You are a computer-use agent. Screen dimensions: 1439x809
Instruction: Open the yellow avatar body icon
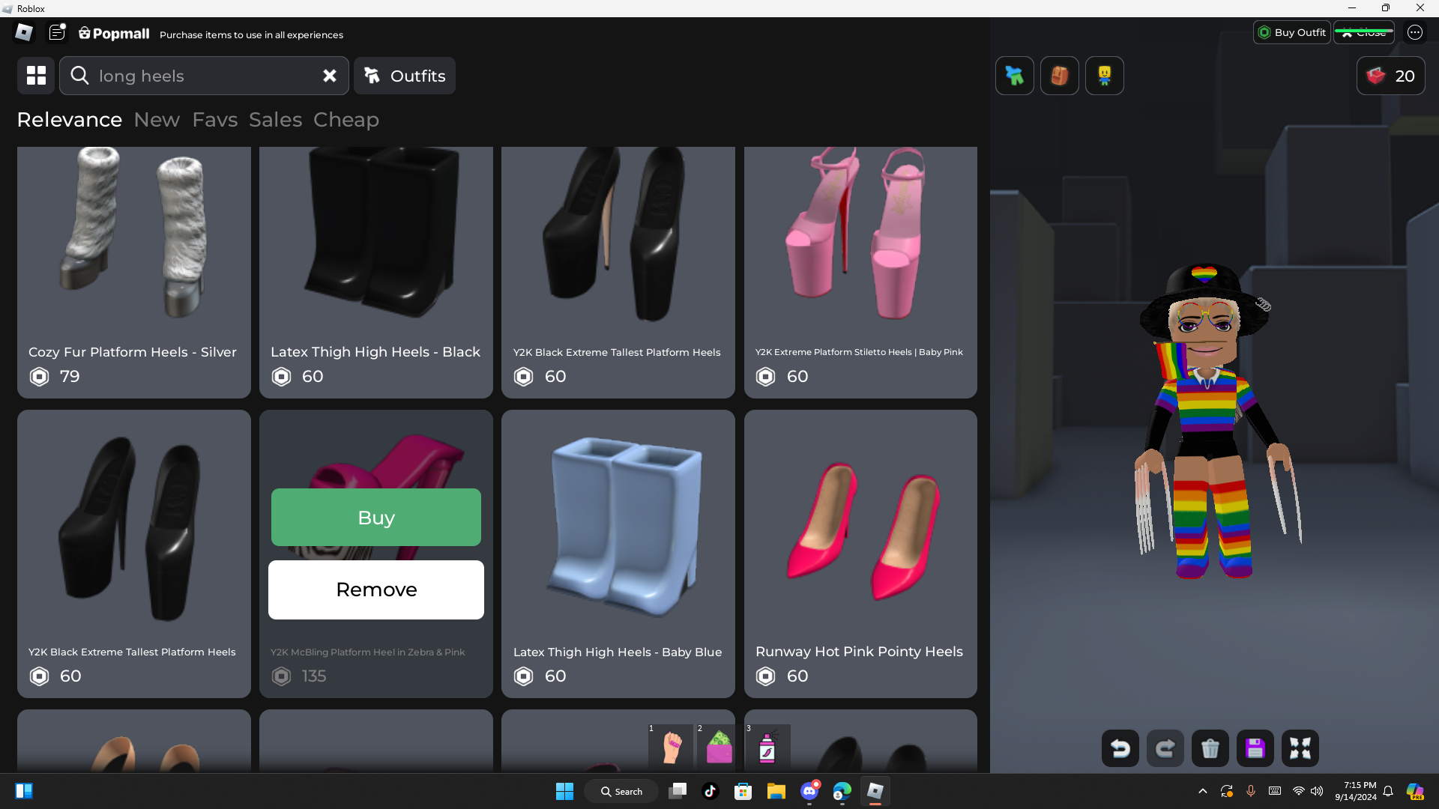(1104, 76)
